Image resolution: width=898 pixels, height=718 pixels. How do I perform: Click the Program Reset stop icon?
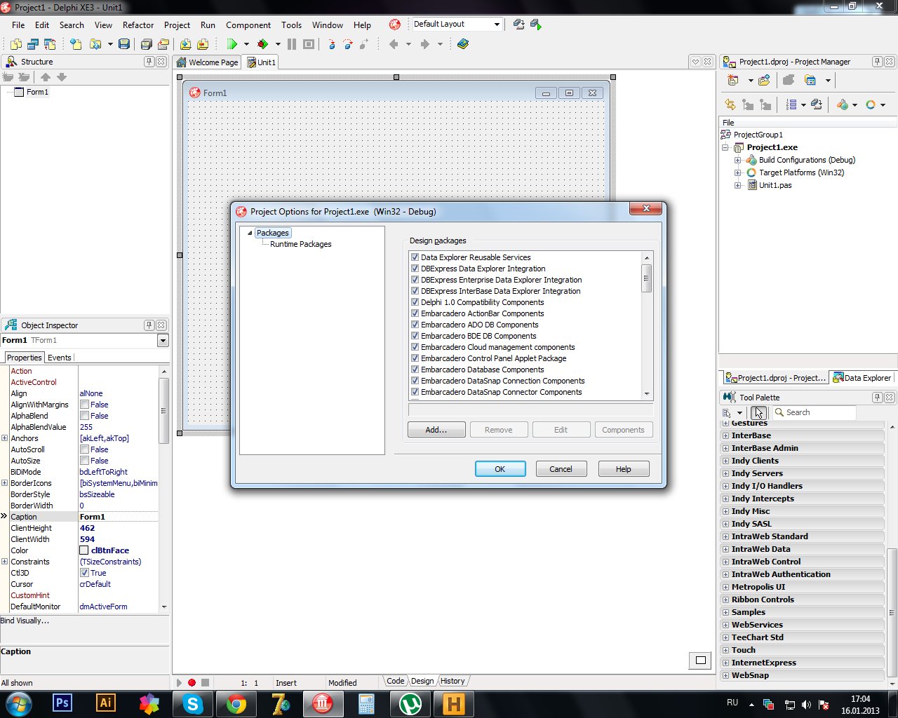pyautogui.click(x=308, y=44)
